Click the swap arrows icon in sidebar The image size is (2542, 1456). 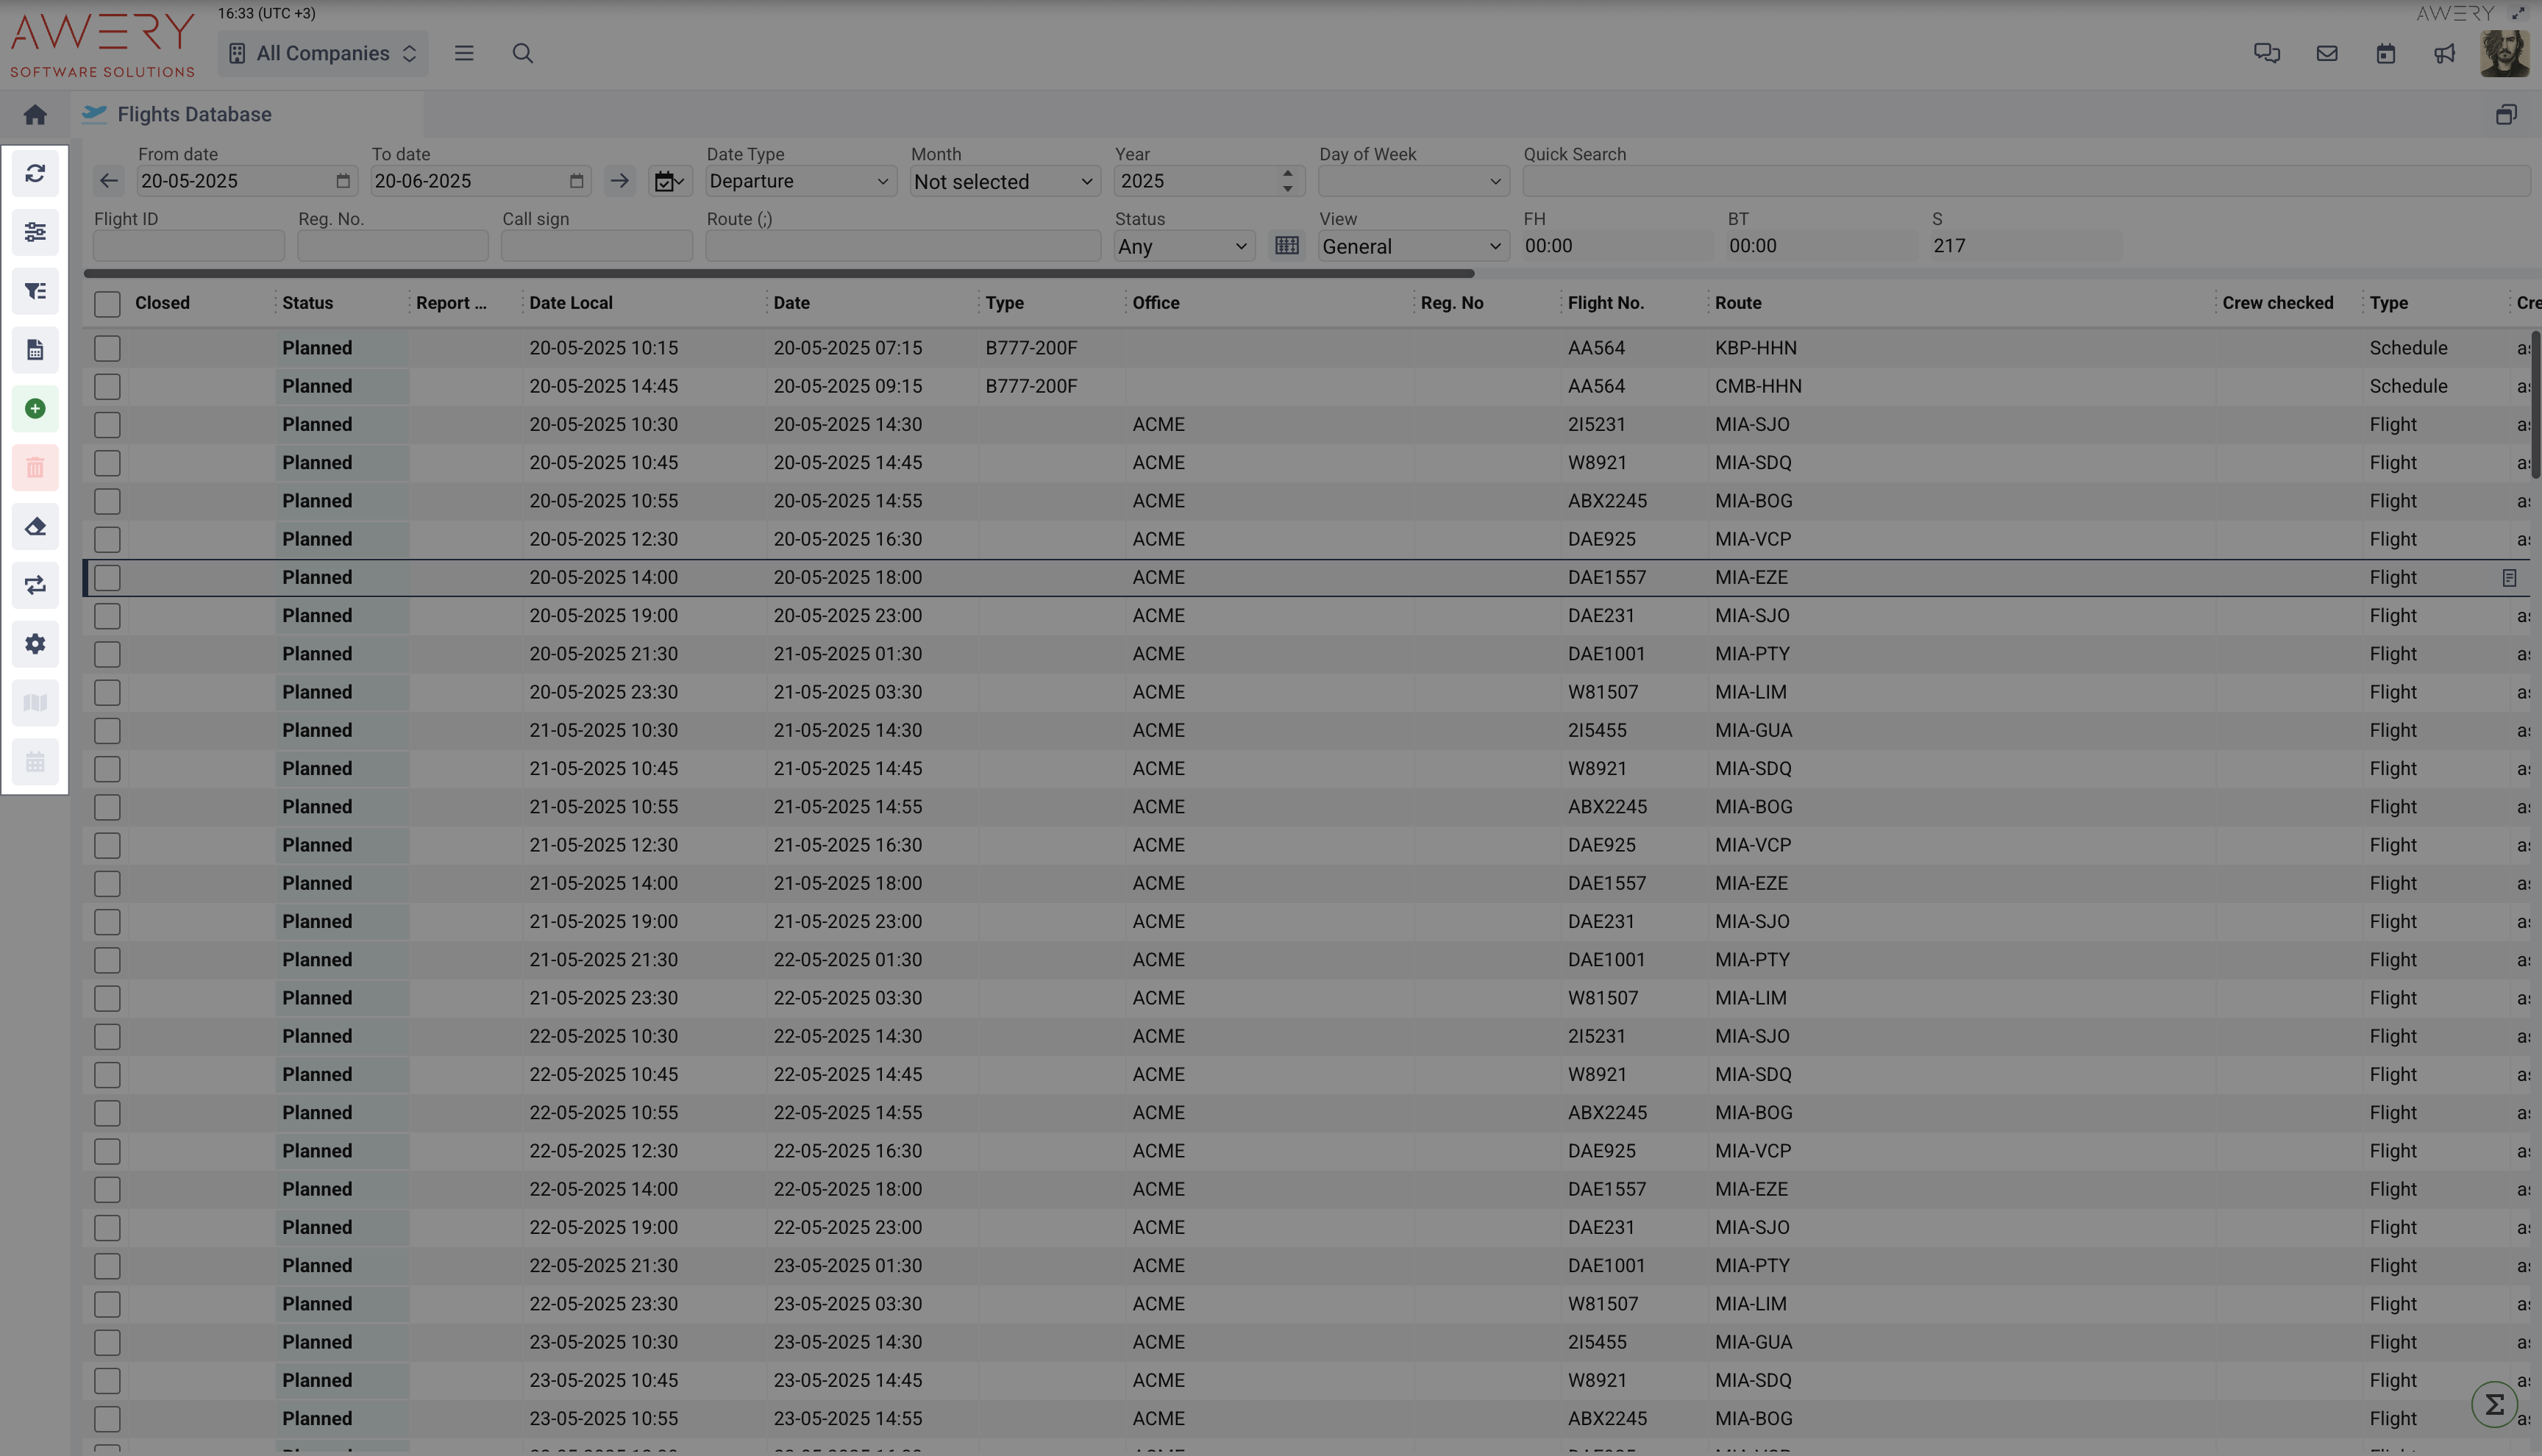point(35,585)
